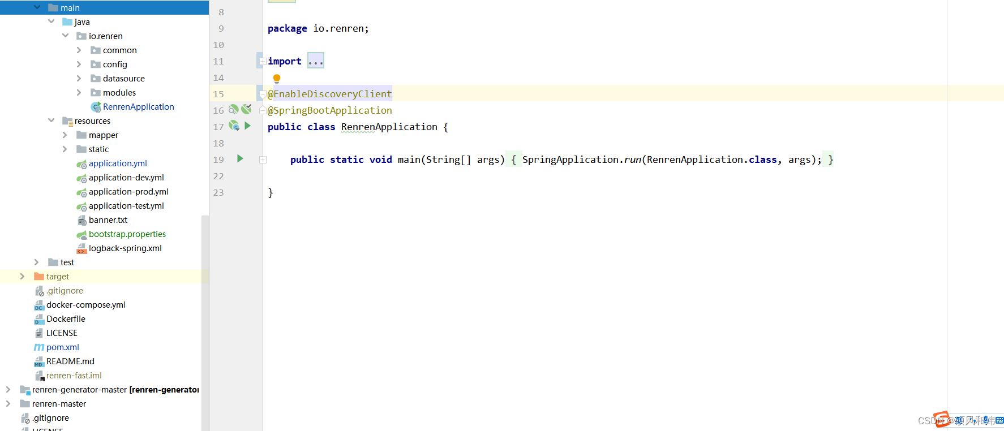Click the application-dev.yml file icon
This screenshot has height=431, width=1004.
81,178
